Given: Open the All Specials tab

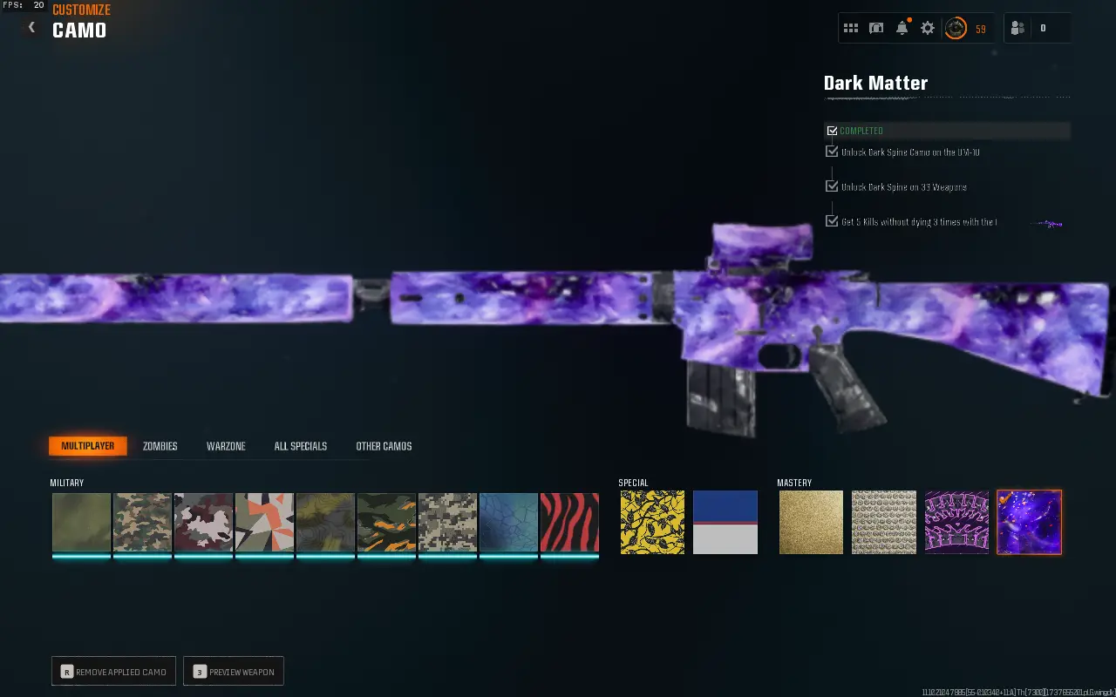Looking at the screenshot, I should 301,446.
